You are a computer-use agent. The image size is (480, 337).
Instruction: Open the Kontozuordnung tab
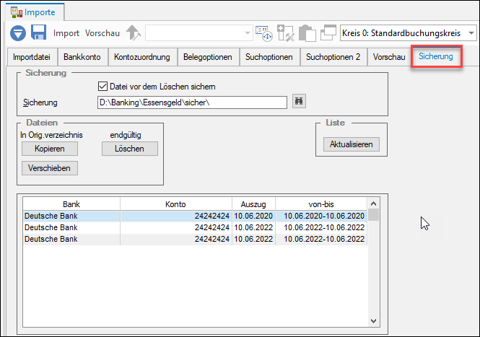click(x=142, y=57)
